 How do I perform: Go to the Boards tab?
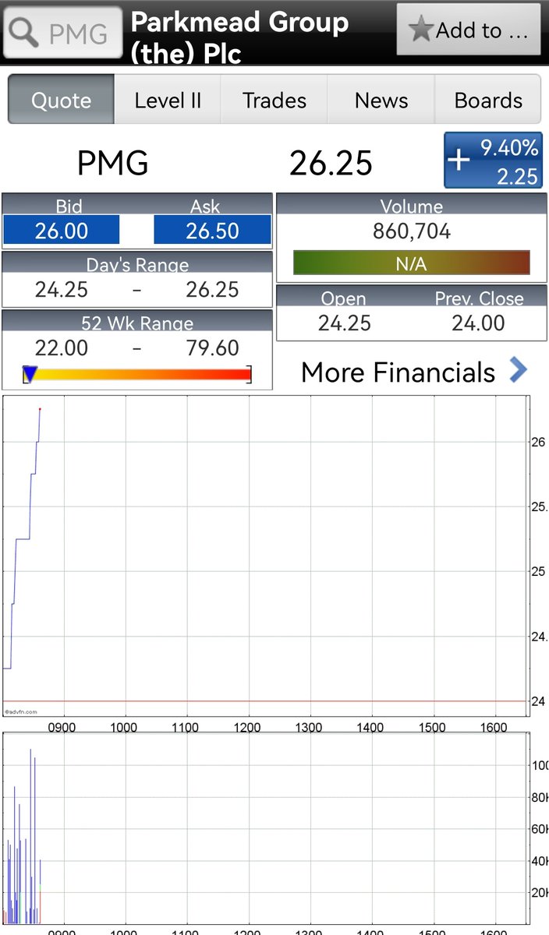(488, 100)
